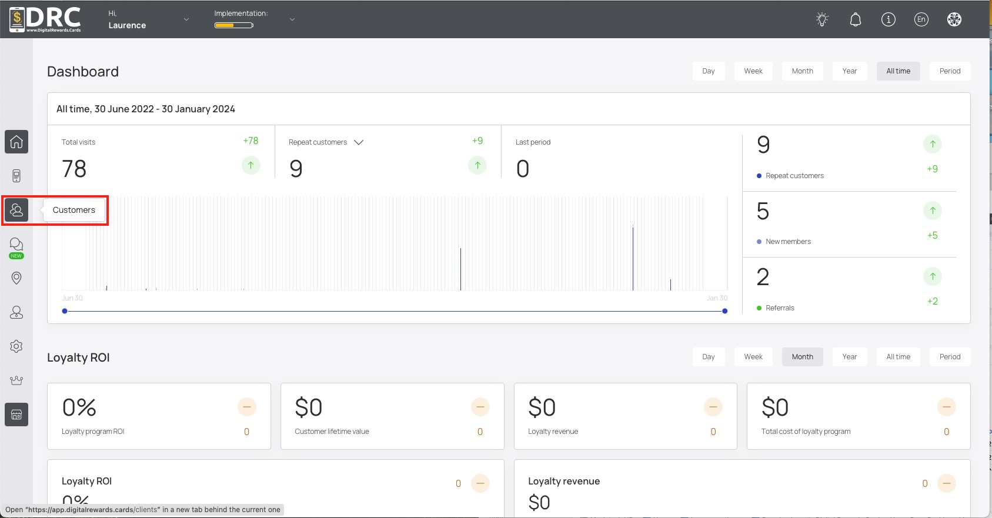Viewport: 992px width, 518px height.
Task: Open the info circle icon in header
Action: point(889,19)
